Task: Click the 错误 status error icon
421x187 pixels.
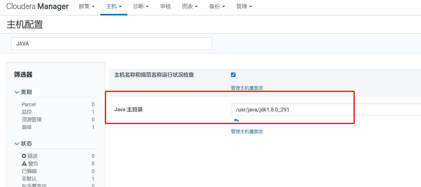Action: tap(24, 156)
